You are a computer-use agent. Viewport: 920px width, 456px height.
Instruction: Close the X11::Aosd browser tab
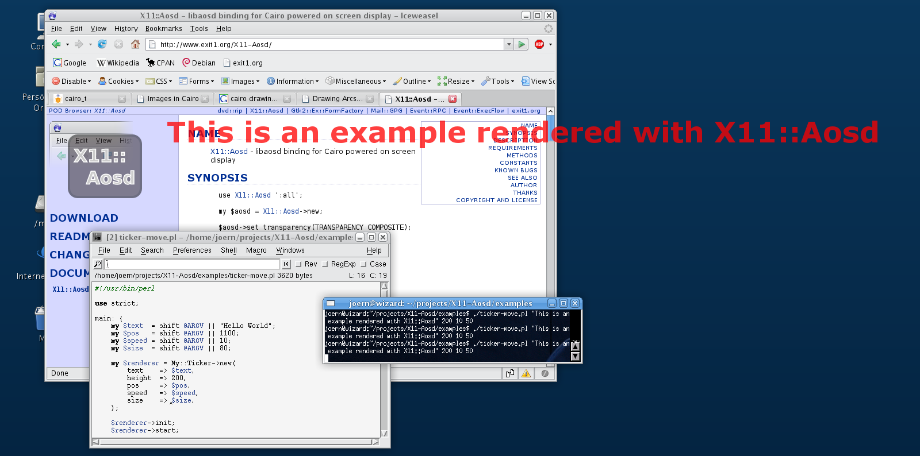pos(453,99)
